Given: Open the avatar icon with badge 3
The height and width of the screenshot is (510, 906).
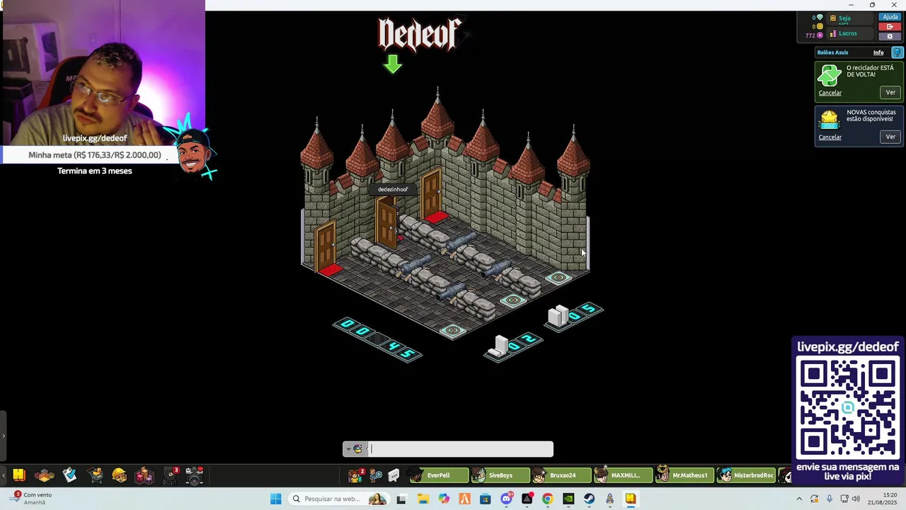Looking at the screenshot, I should [171, 475].
